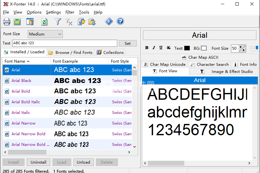Click the Font Name column sort arrow
The image size is (260, 173).
[28, 61]
